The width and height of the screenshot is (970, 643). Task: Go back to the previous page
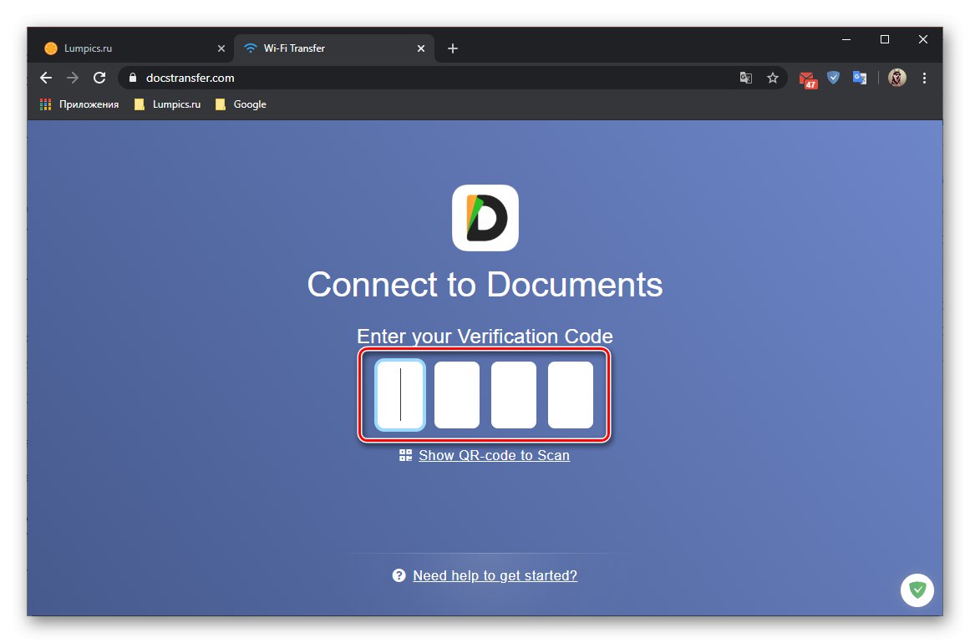click(x=46, y=78)
